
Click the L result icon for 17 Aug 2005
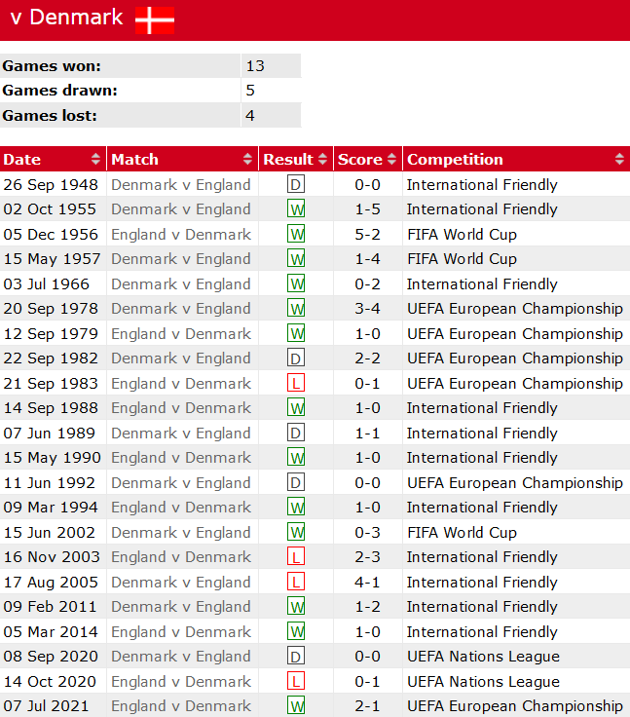297,583
